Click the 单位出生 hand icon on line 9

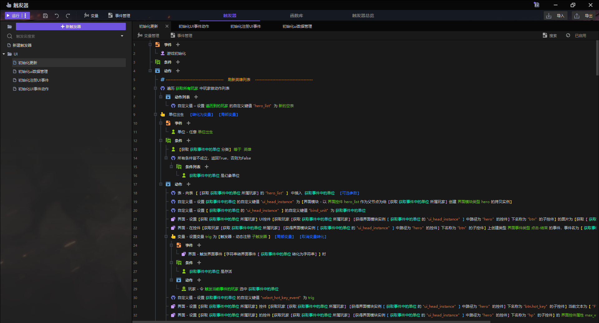(x=163, y=114)
